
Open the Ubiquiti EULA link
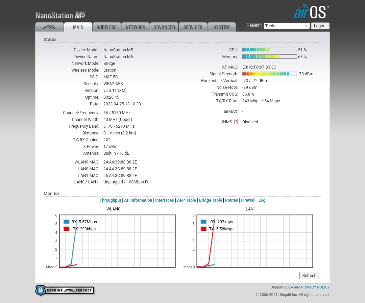(x=288, y=287)
